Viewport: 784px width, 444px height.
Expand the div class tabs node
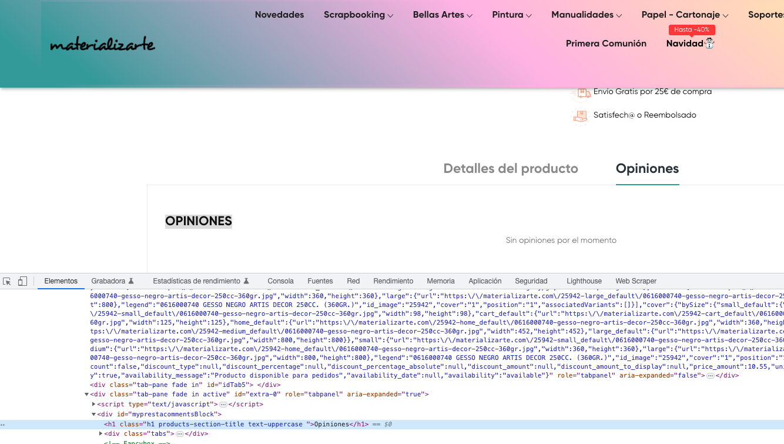click(x=101, y=434)
